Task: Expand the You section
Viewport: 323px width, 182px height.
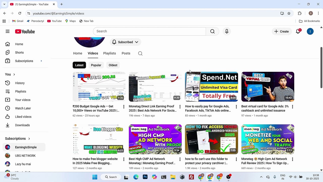Action: point(10,74)
